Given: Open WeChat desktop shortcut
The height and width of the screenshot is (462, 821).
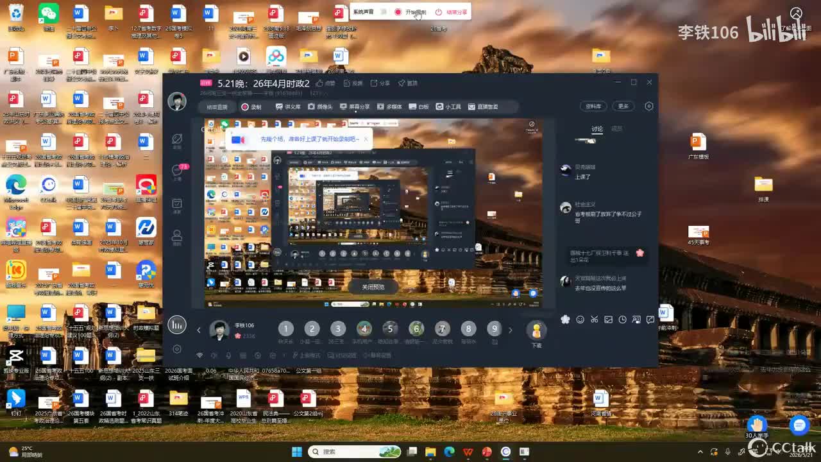Looking at the screenshot, I should click(48, 17).
